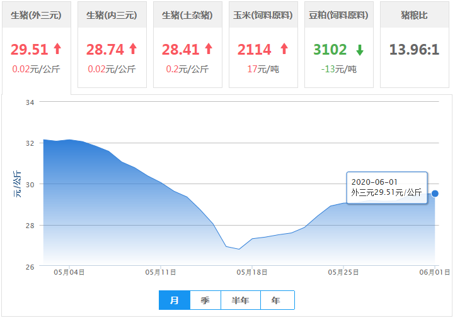
Task: Click the 2020-06-01 price tooltip
Action: 386,187
